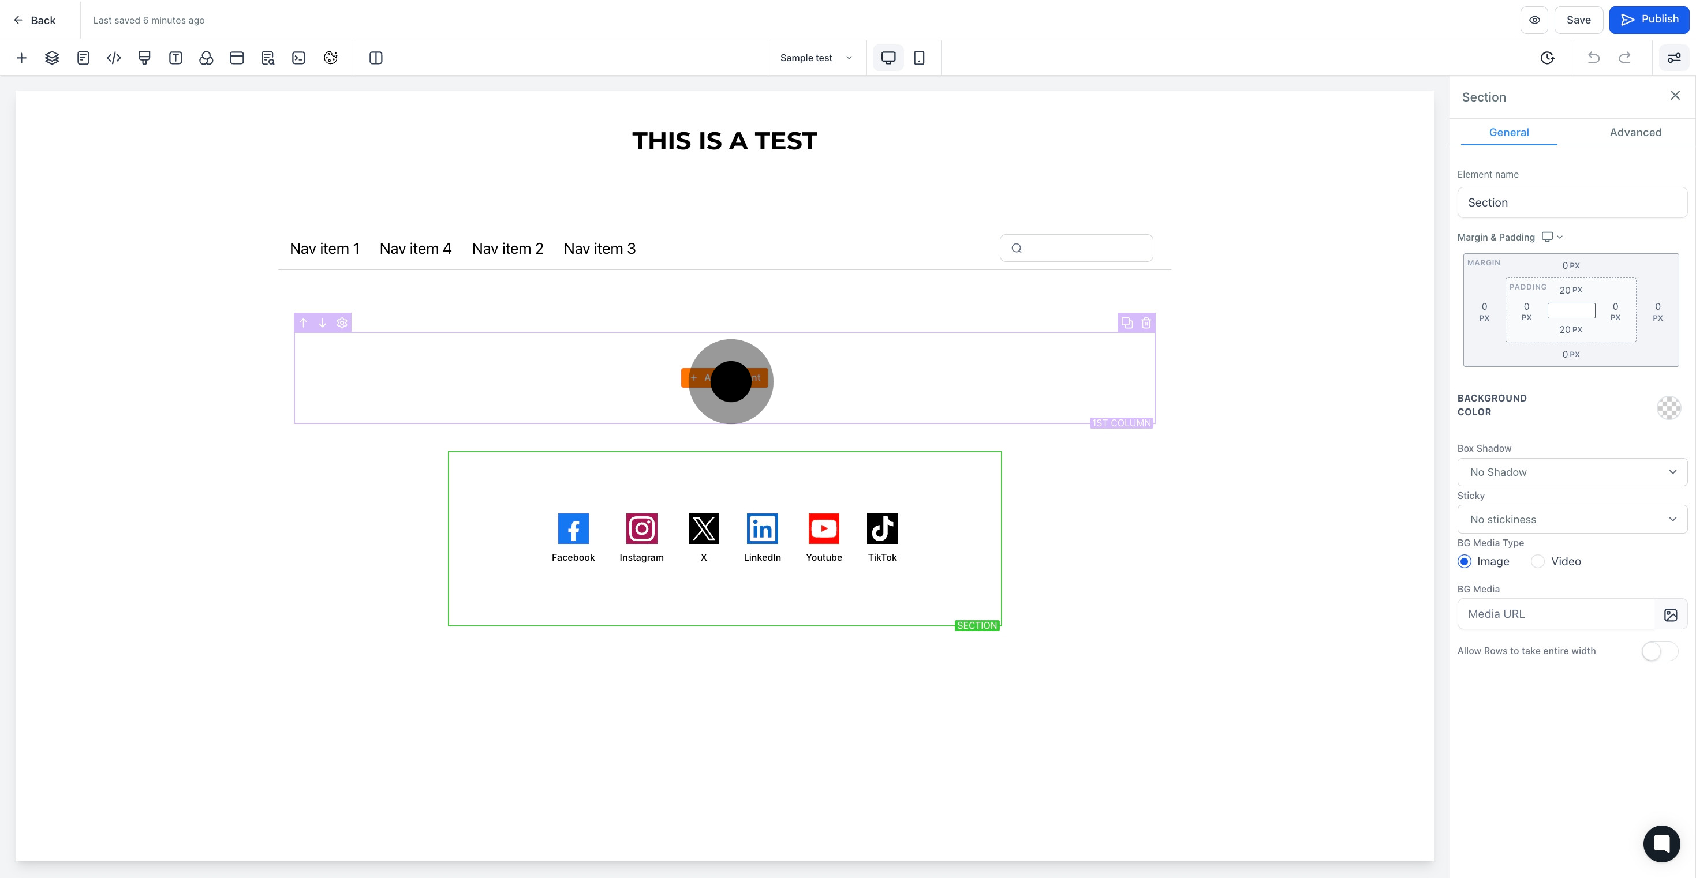Open the layers panel icon
This screenshot has width=1696, height=878.
pos(52,58)
